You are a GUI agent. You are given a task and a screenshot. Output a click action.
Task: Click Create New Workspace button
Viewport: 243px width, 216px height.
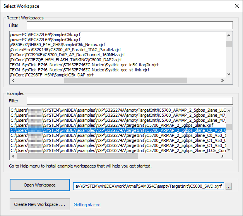tap(39, 204)
